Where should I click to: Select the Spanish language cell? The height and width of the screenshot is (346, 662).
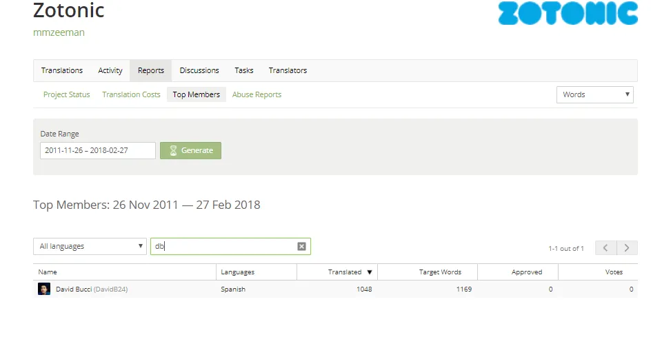[233, 289]
